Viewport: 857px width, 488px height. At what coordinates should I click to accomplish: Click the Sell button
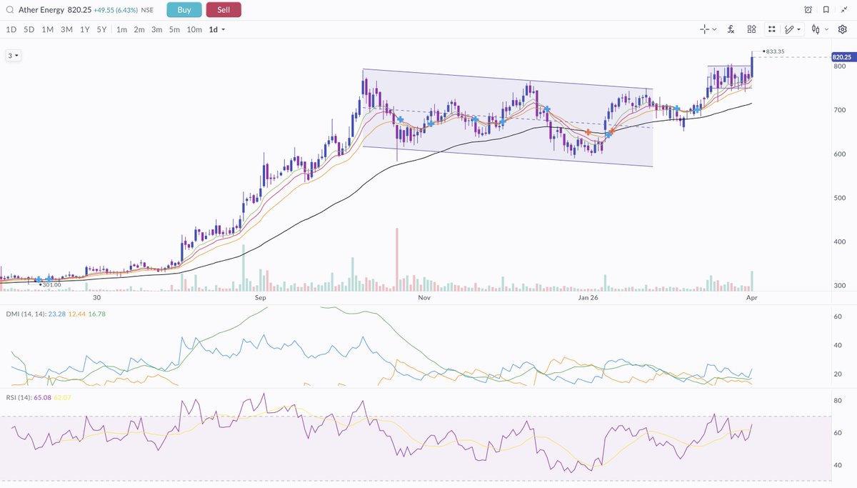click(224, 9)
